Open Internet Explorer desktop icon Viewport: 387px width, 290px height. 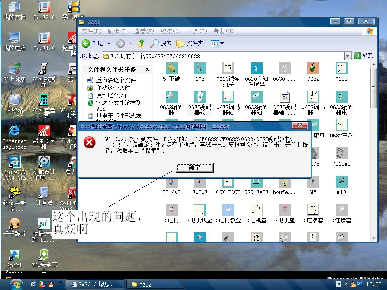click(14, 137)
